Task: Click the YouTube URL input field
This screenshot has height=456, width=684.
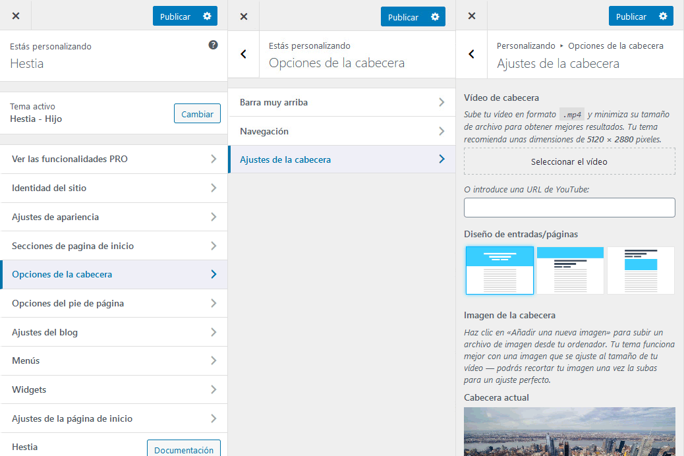Action: pos(569,208)
